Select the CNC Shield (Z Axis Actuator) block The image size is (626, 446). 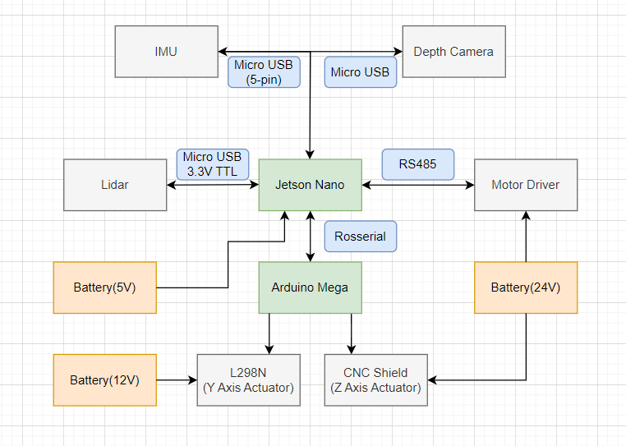coord(376,380)
